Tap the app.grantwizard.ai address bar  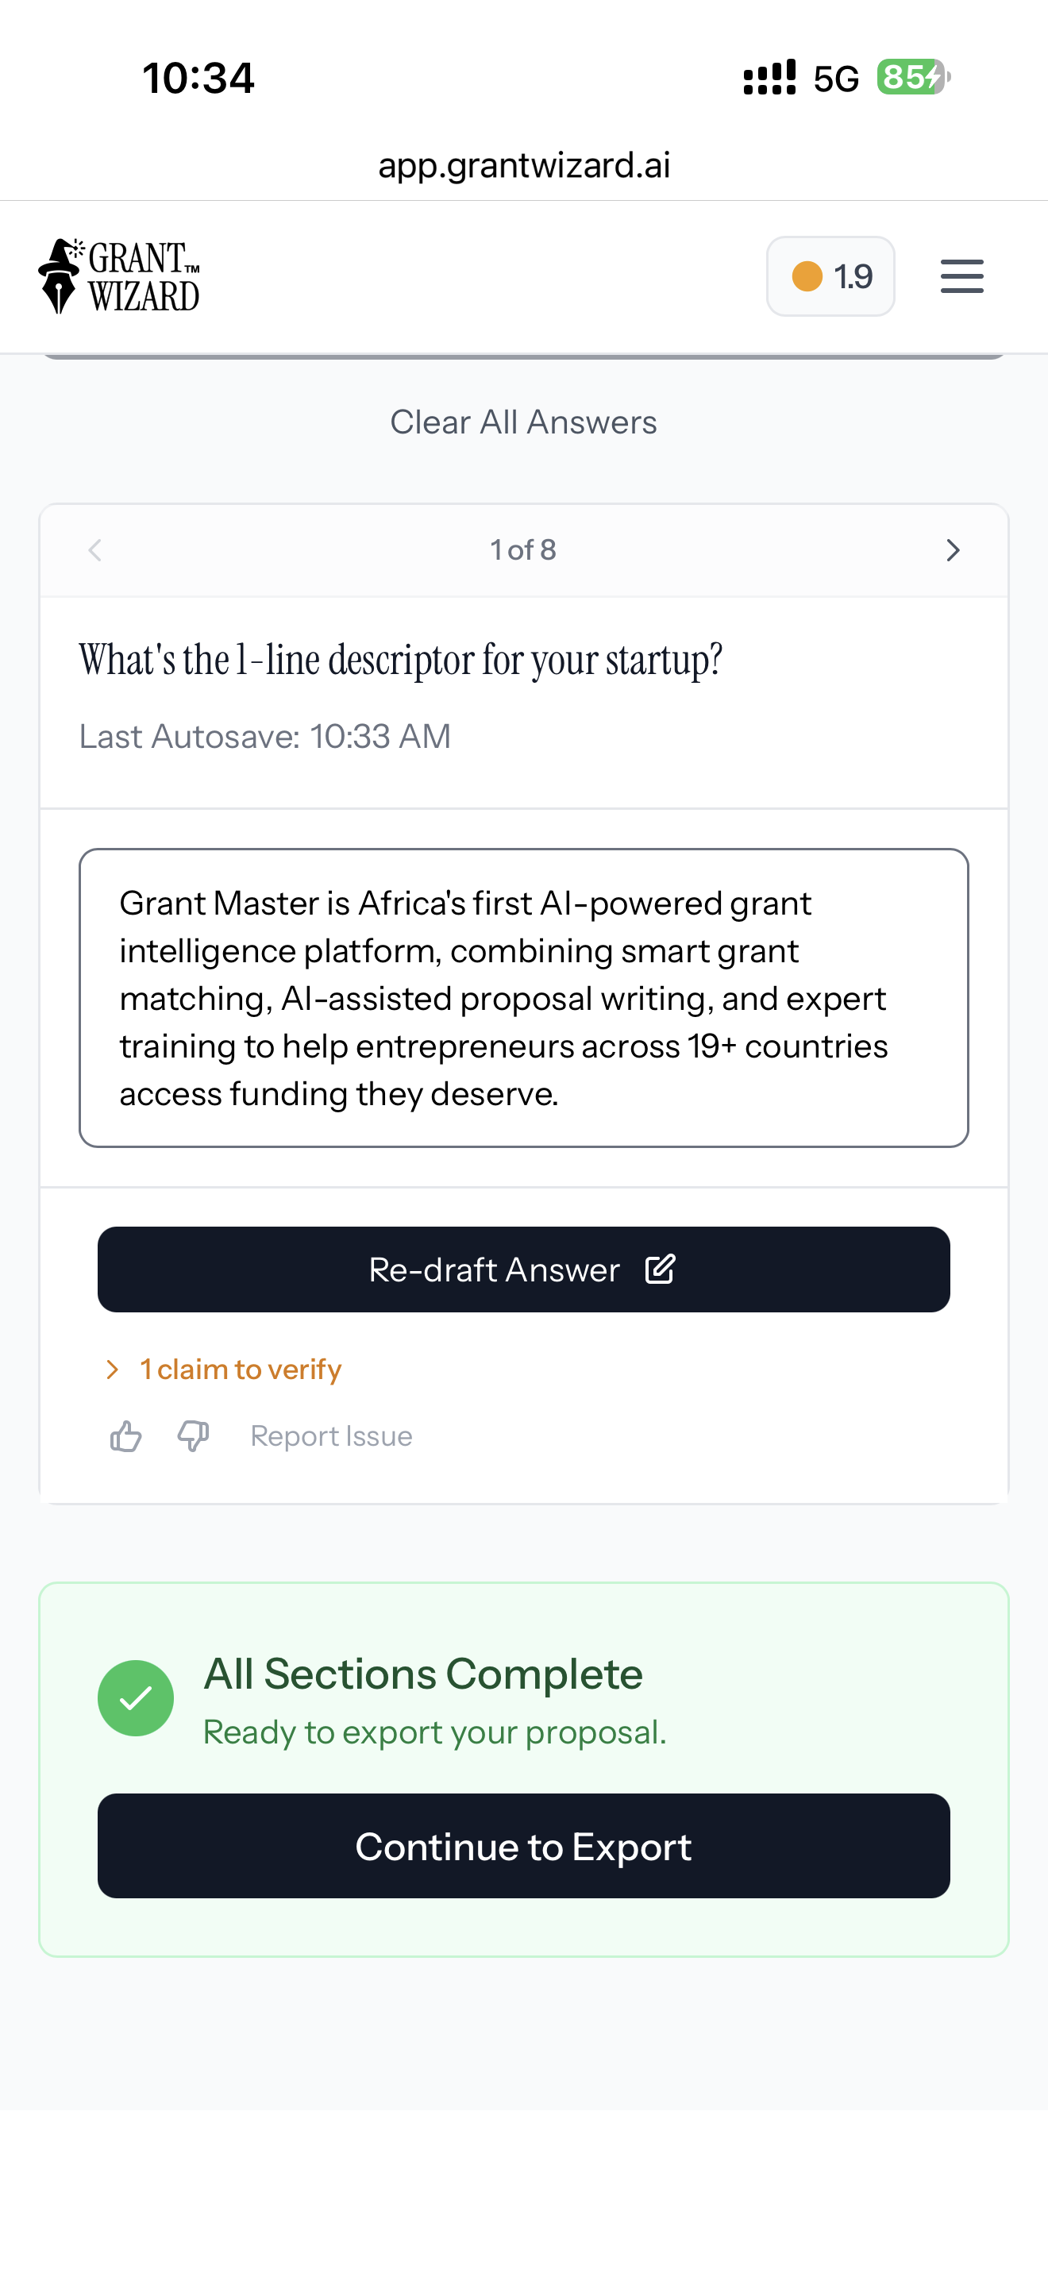(523, 164)
